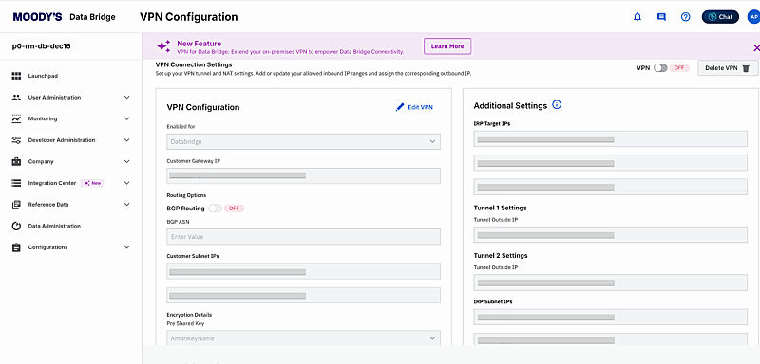Click the Edit VPN link
The image size is (760, 364).
click(x=414, y=107)
